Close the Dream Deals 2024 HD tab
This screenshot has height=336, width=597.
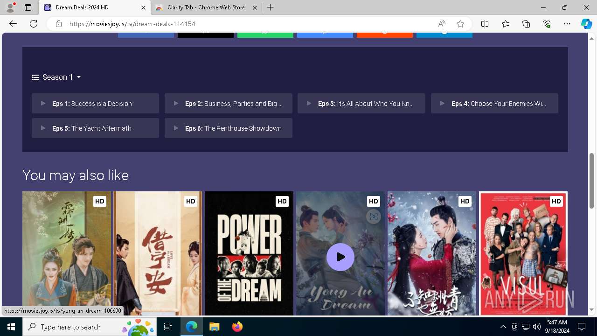(x=143, y=7)
